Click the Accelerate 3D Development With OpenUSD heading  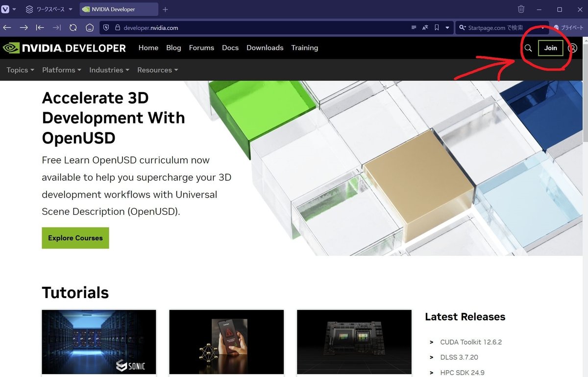pyautogui.click(x=114, y=118)
